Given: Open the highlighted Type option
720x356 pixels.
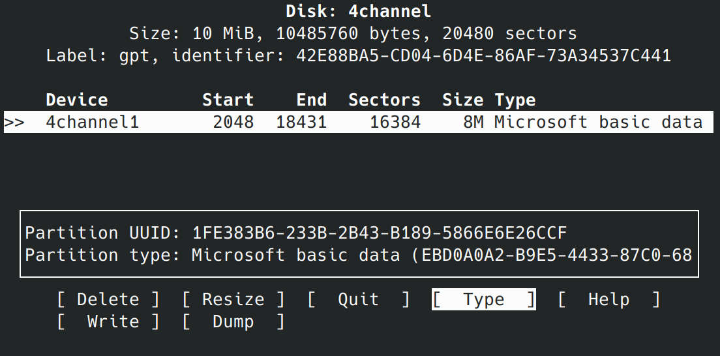Looking at the screenshot, I should [483, 299].
